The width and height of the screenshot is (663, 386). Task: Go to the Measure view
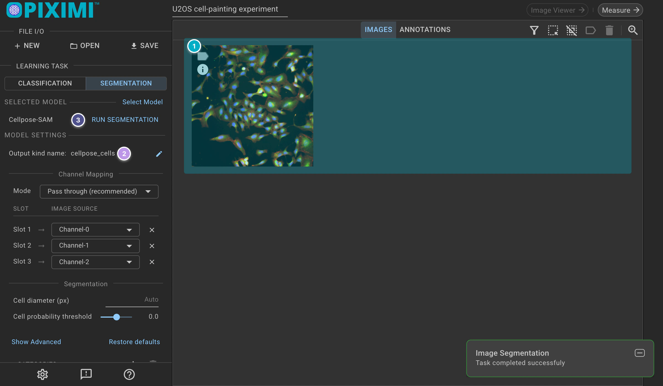620,10
